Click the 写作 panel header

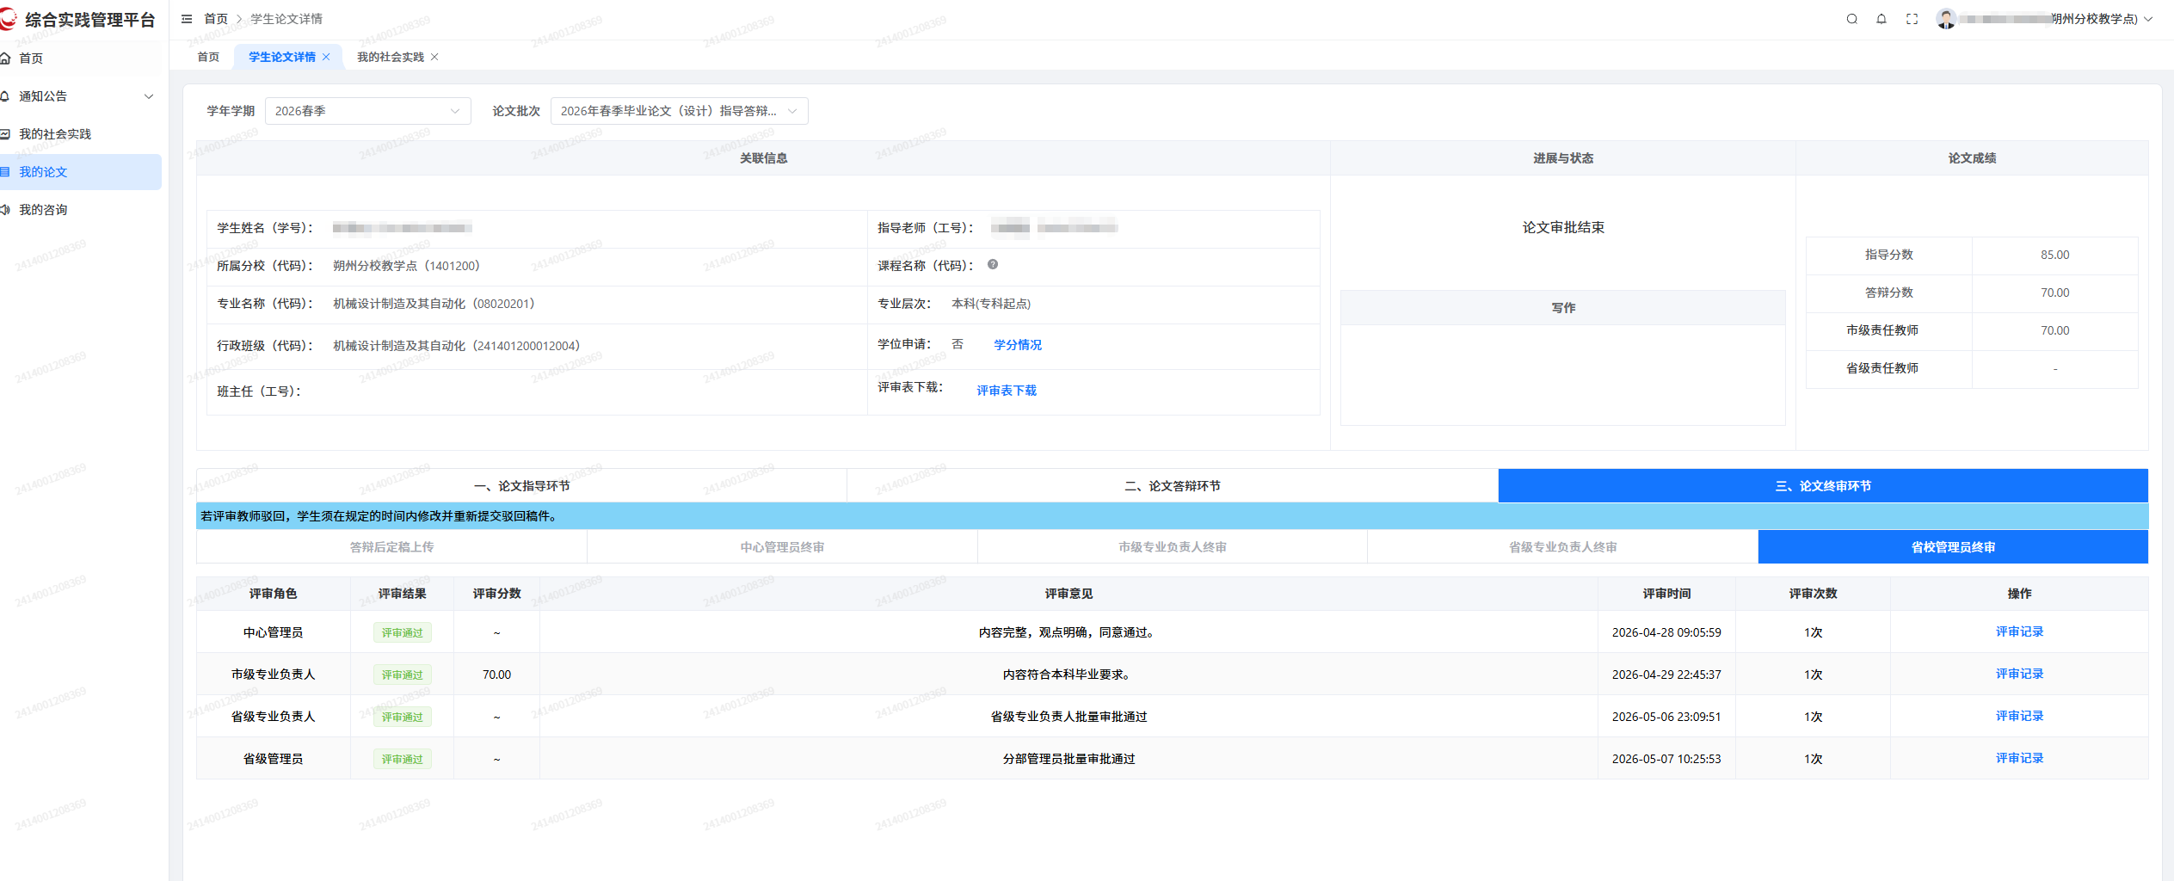1563,308
